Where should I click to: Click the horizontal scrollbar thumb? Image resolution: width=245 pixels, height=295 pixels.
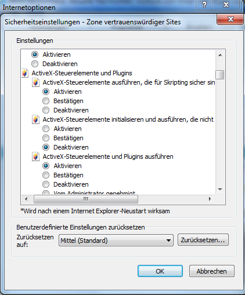(x=86, y=199)
